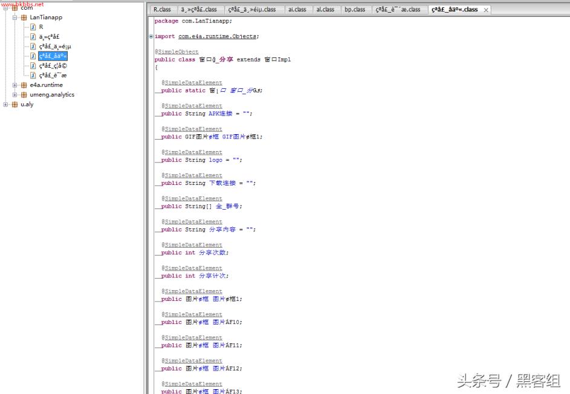Screen dimensions: 570x394
Task: Click the String[] array field declaration
Action: point(201,207)
